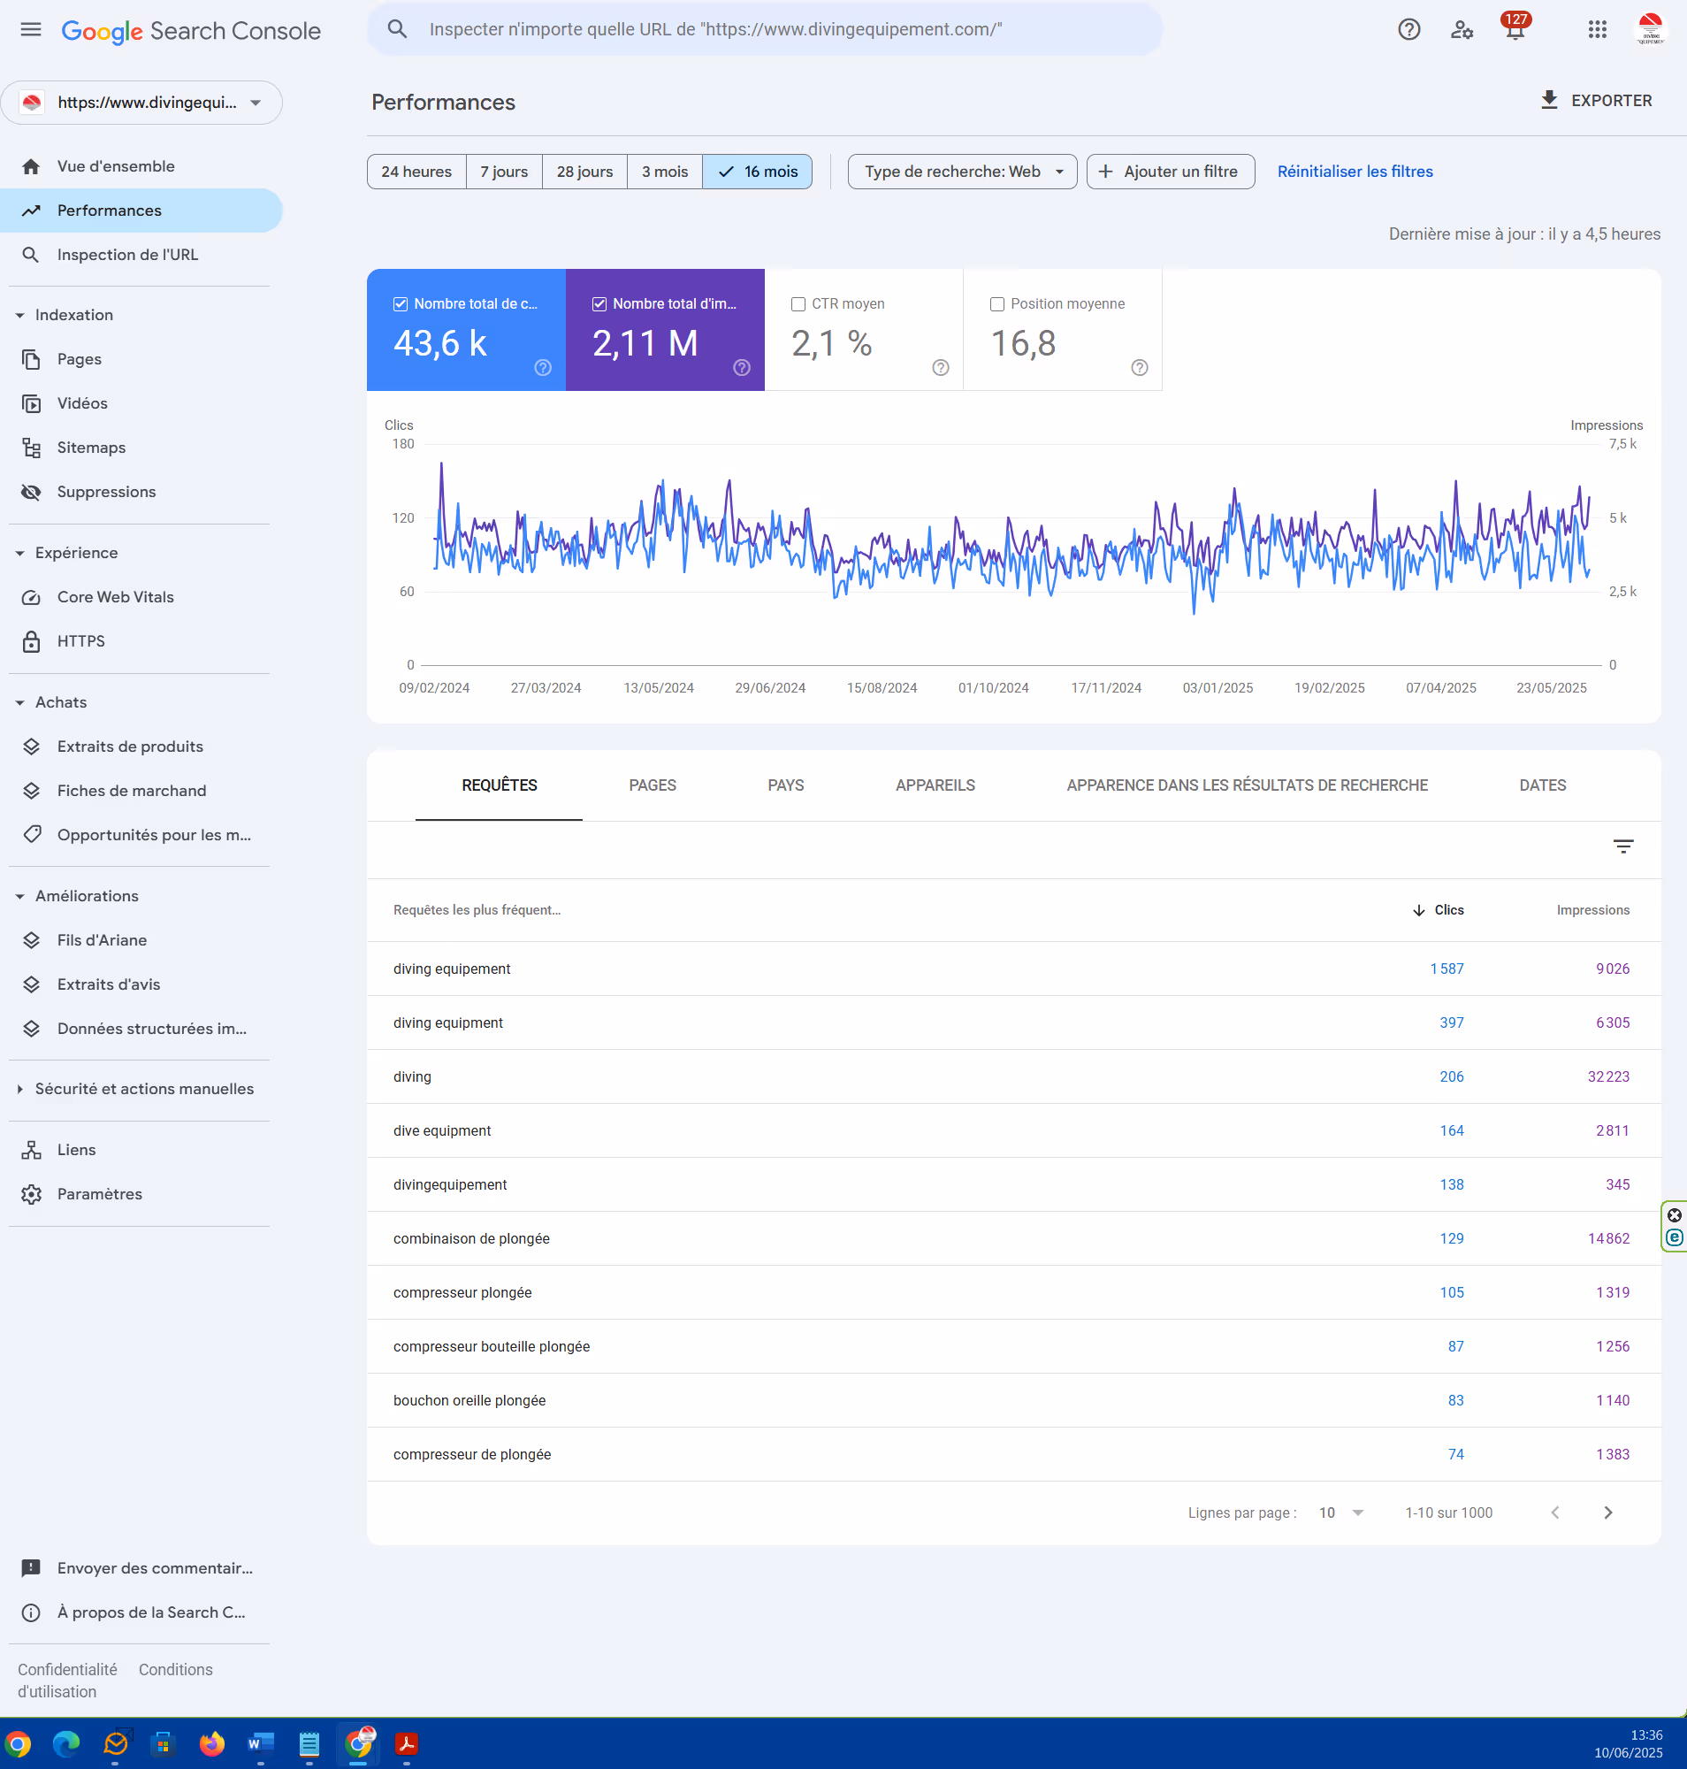Viewport: 1687px width, 1769px height.
Task: Select the REQUÊTES tab
Action: (499, 785)
